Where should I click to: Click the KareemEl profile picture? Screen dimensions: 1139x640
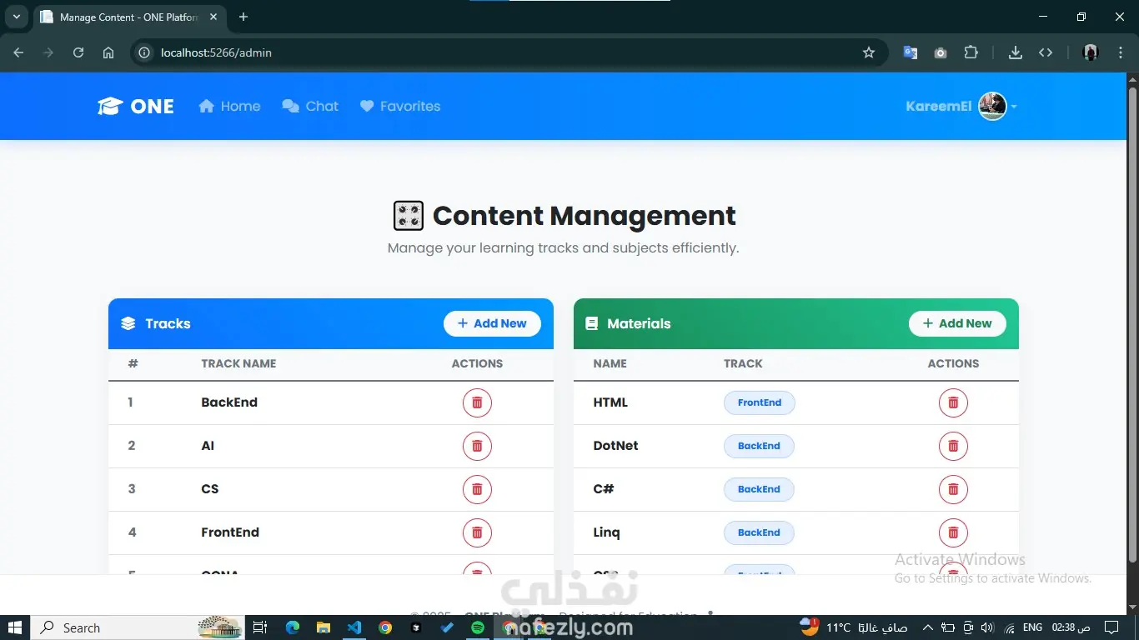pyautogui.click(x=992, y=106)
